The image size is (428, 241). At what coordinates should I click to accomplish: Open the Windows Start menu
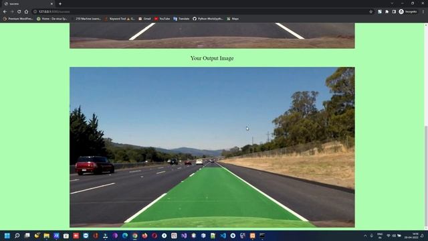[x=7, y=236]
